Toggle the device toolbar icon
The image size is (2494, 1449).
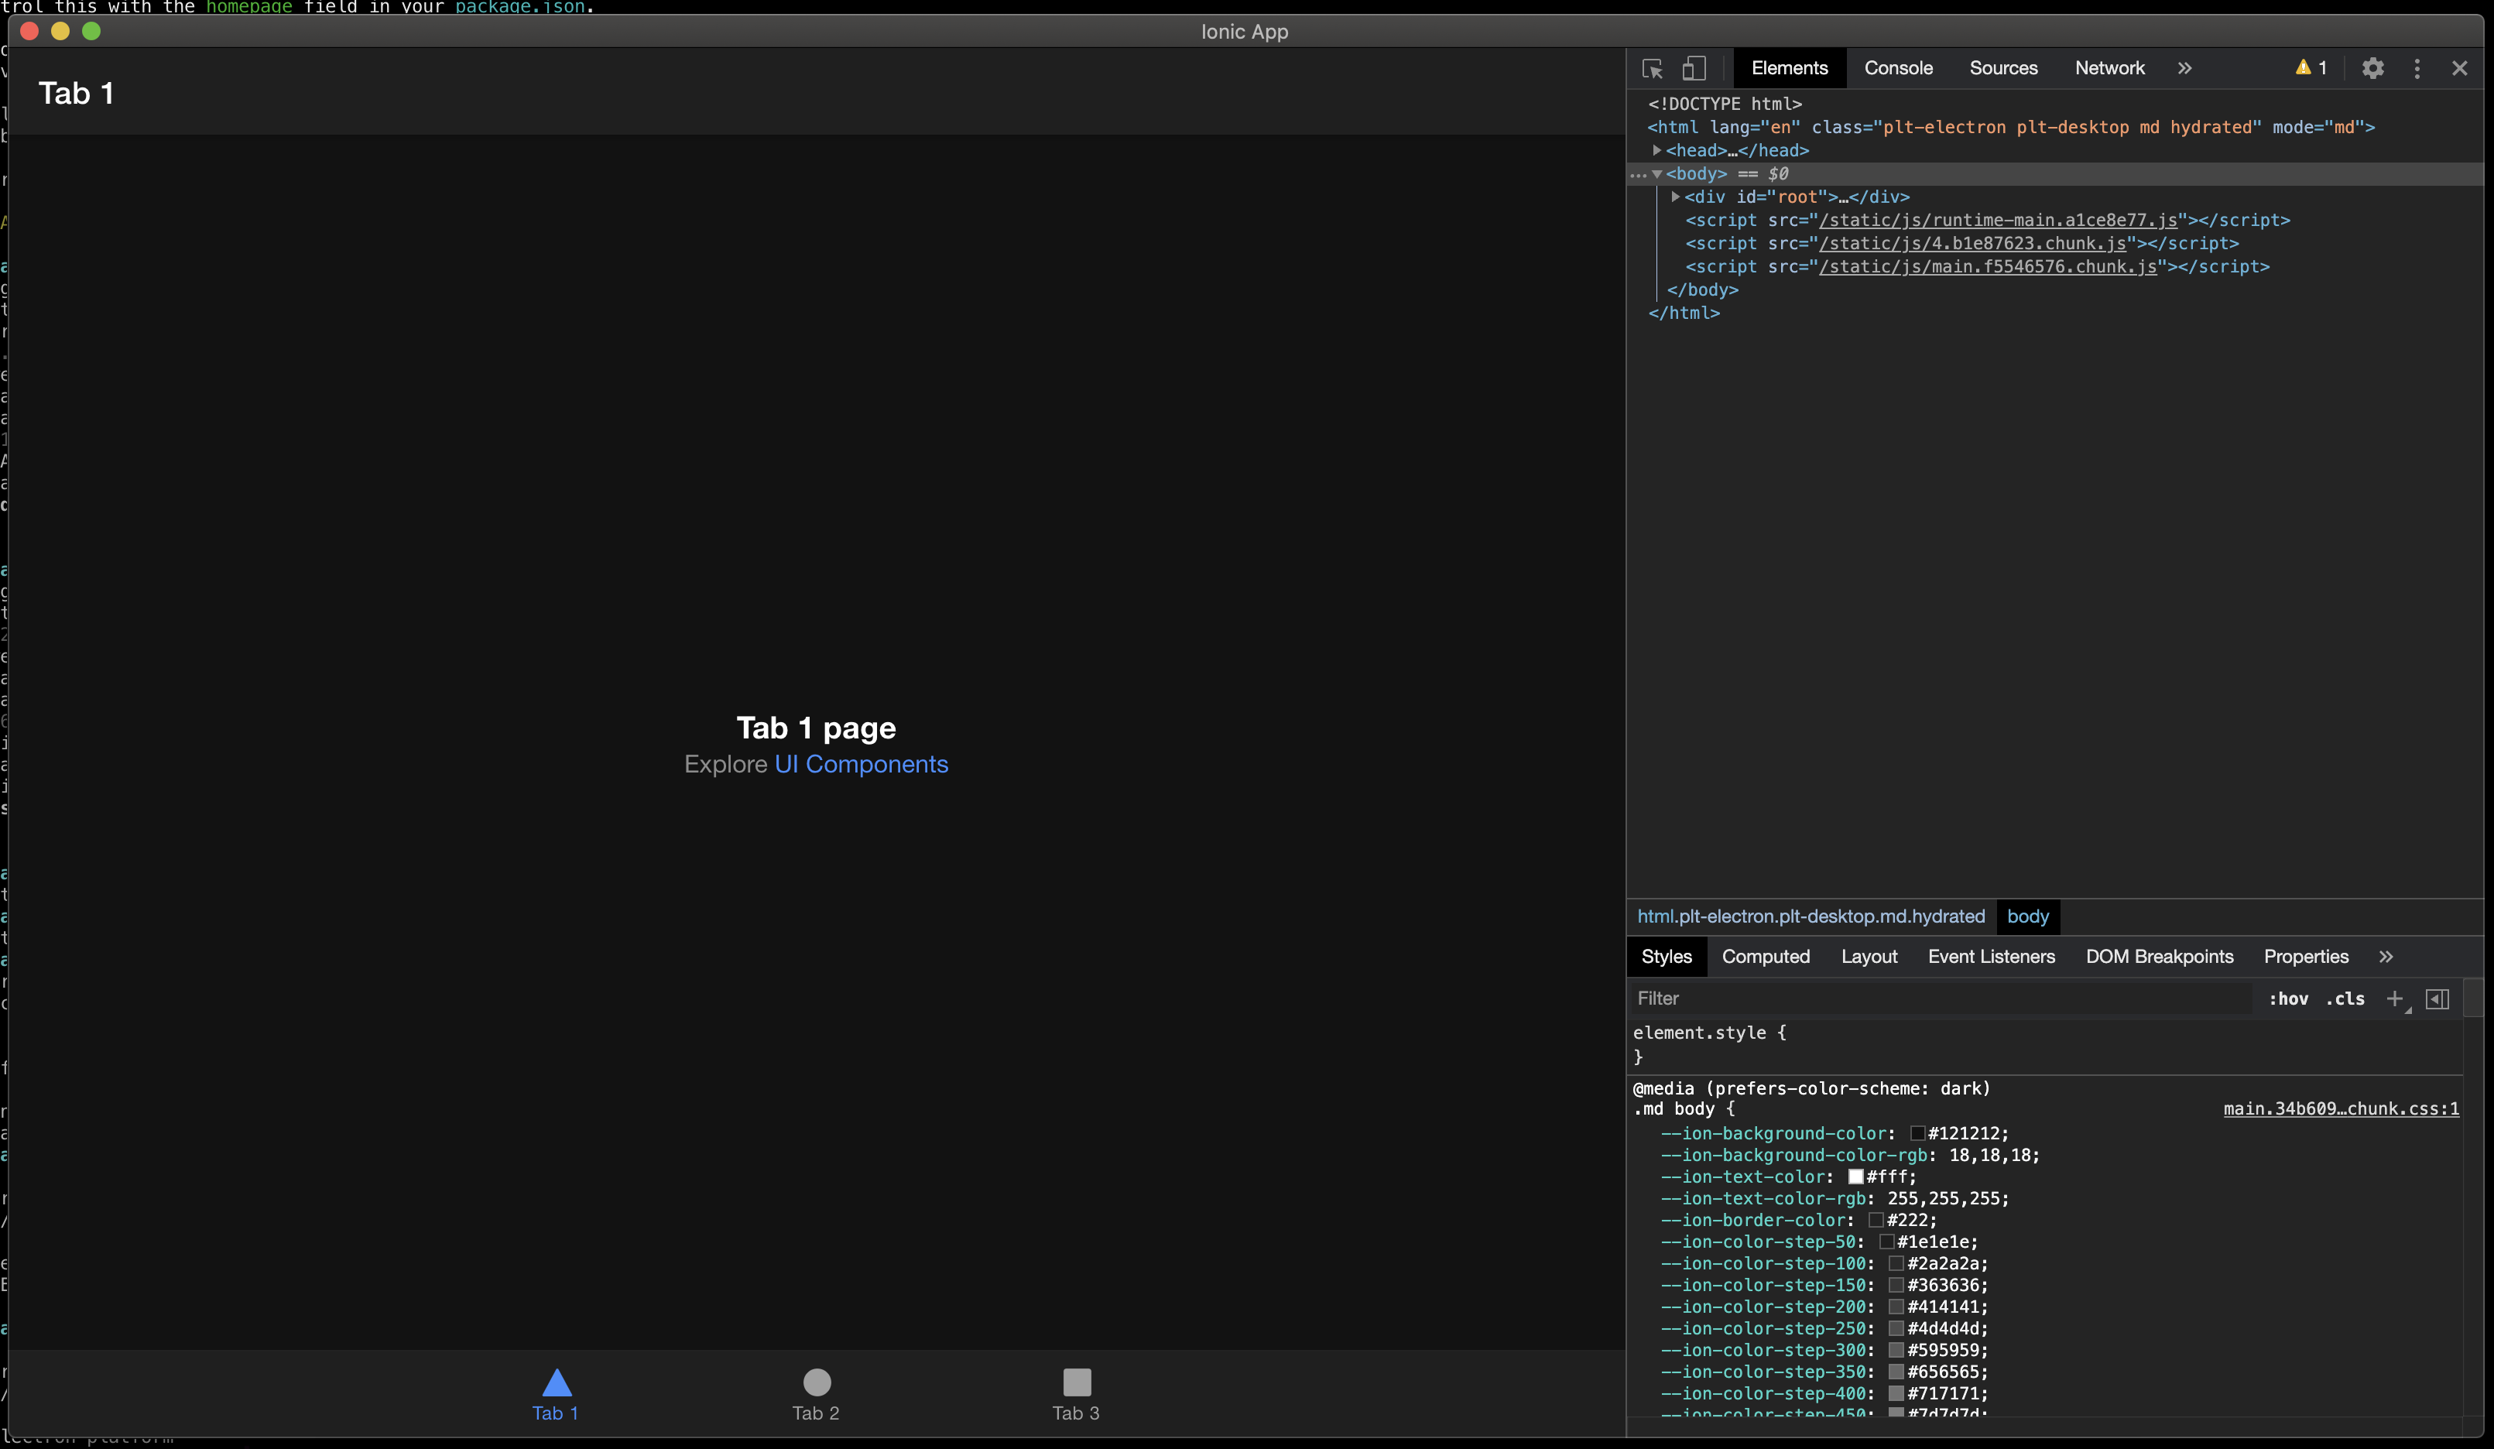coord(1694,68)
